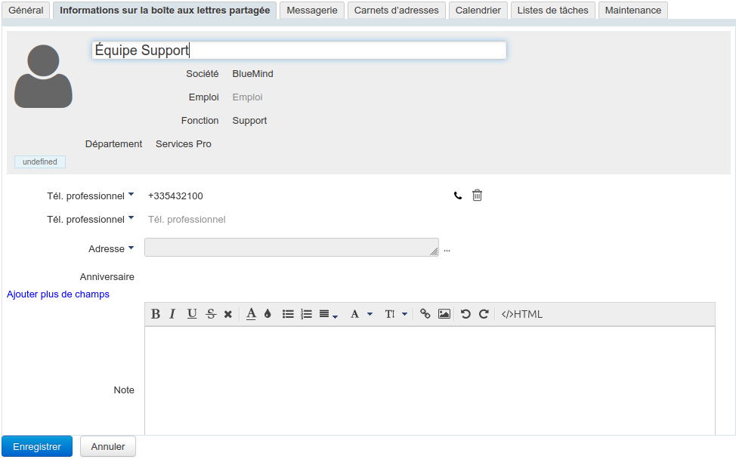Toggle bold formatting in note editor

coord(156,314)
